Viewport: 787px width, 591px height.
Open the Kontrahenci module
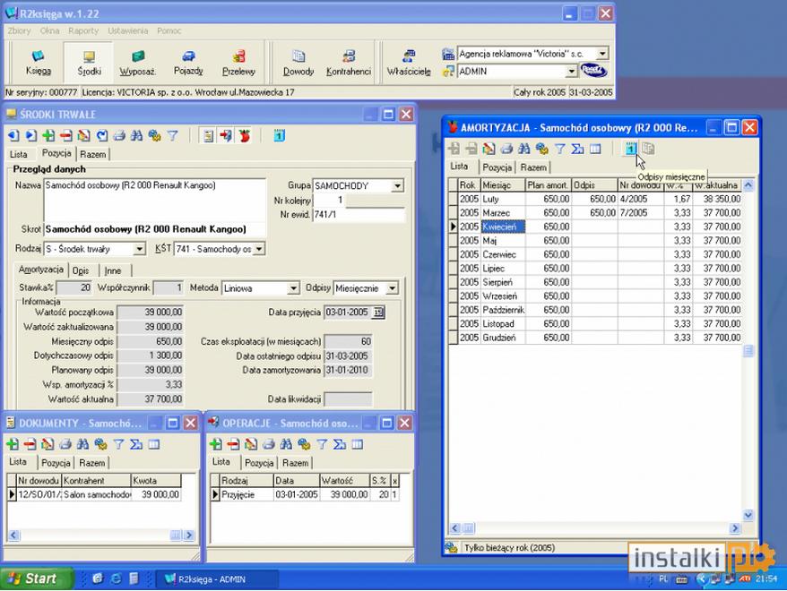coord(349,63)
